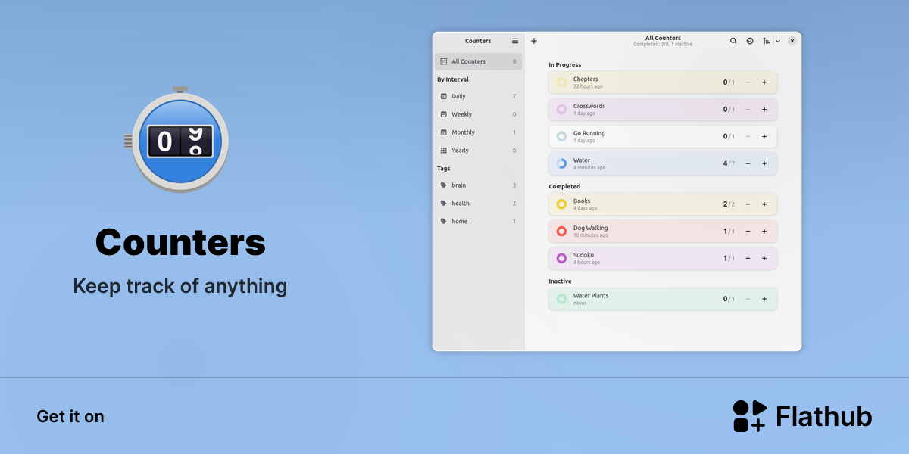Decrement the Books counter
Image resolution: width=909 pixels, height=454 pixels.
coord(748,204)
